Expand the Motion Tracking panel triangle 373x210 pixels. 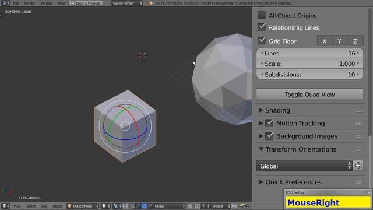pos(261,123)
